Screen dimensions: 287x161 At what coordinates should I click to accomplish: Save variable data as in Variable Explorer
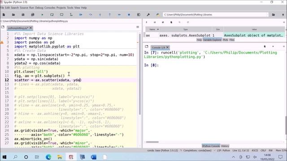click(163, 22)
